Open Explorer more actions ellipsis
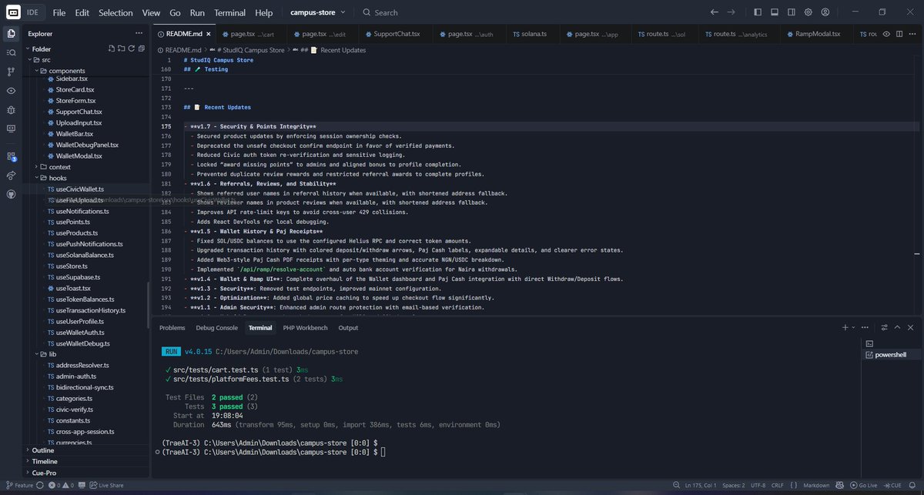This screenshot has height=495, width=924. coord(139,33)
